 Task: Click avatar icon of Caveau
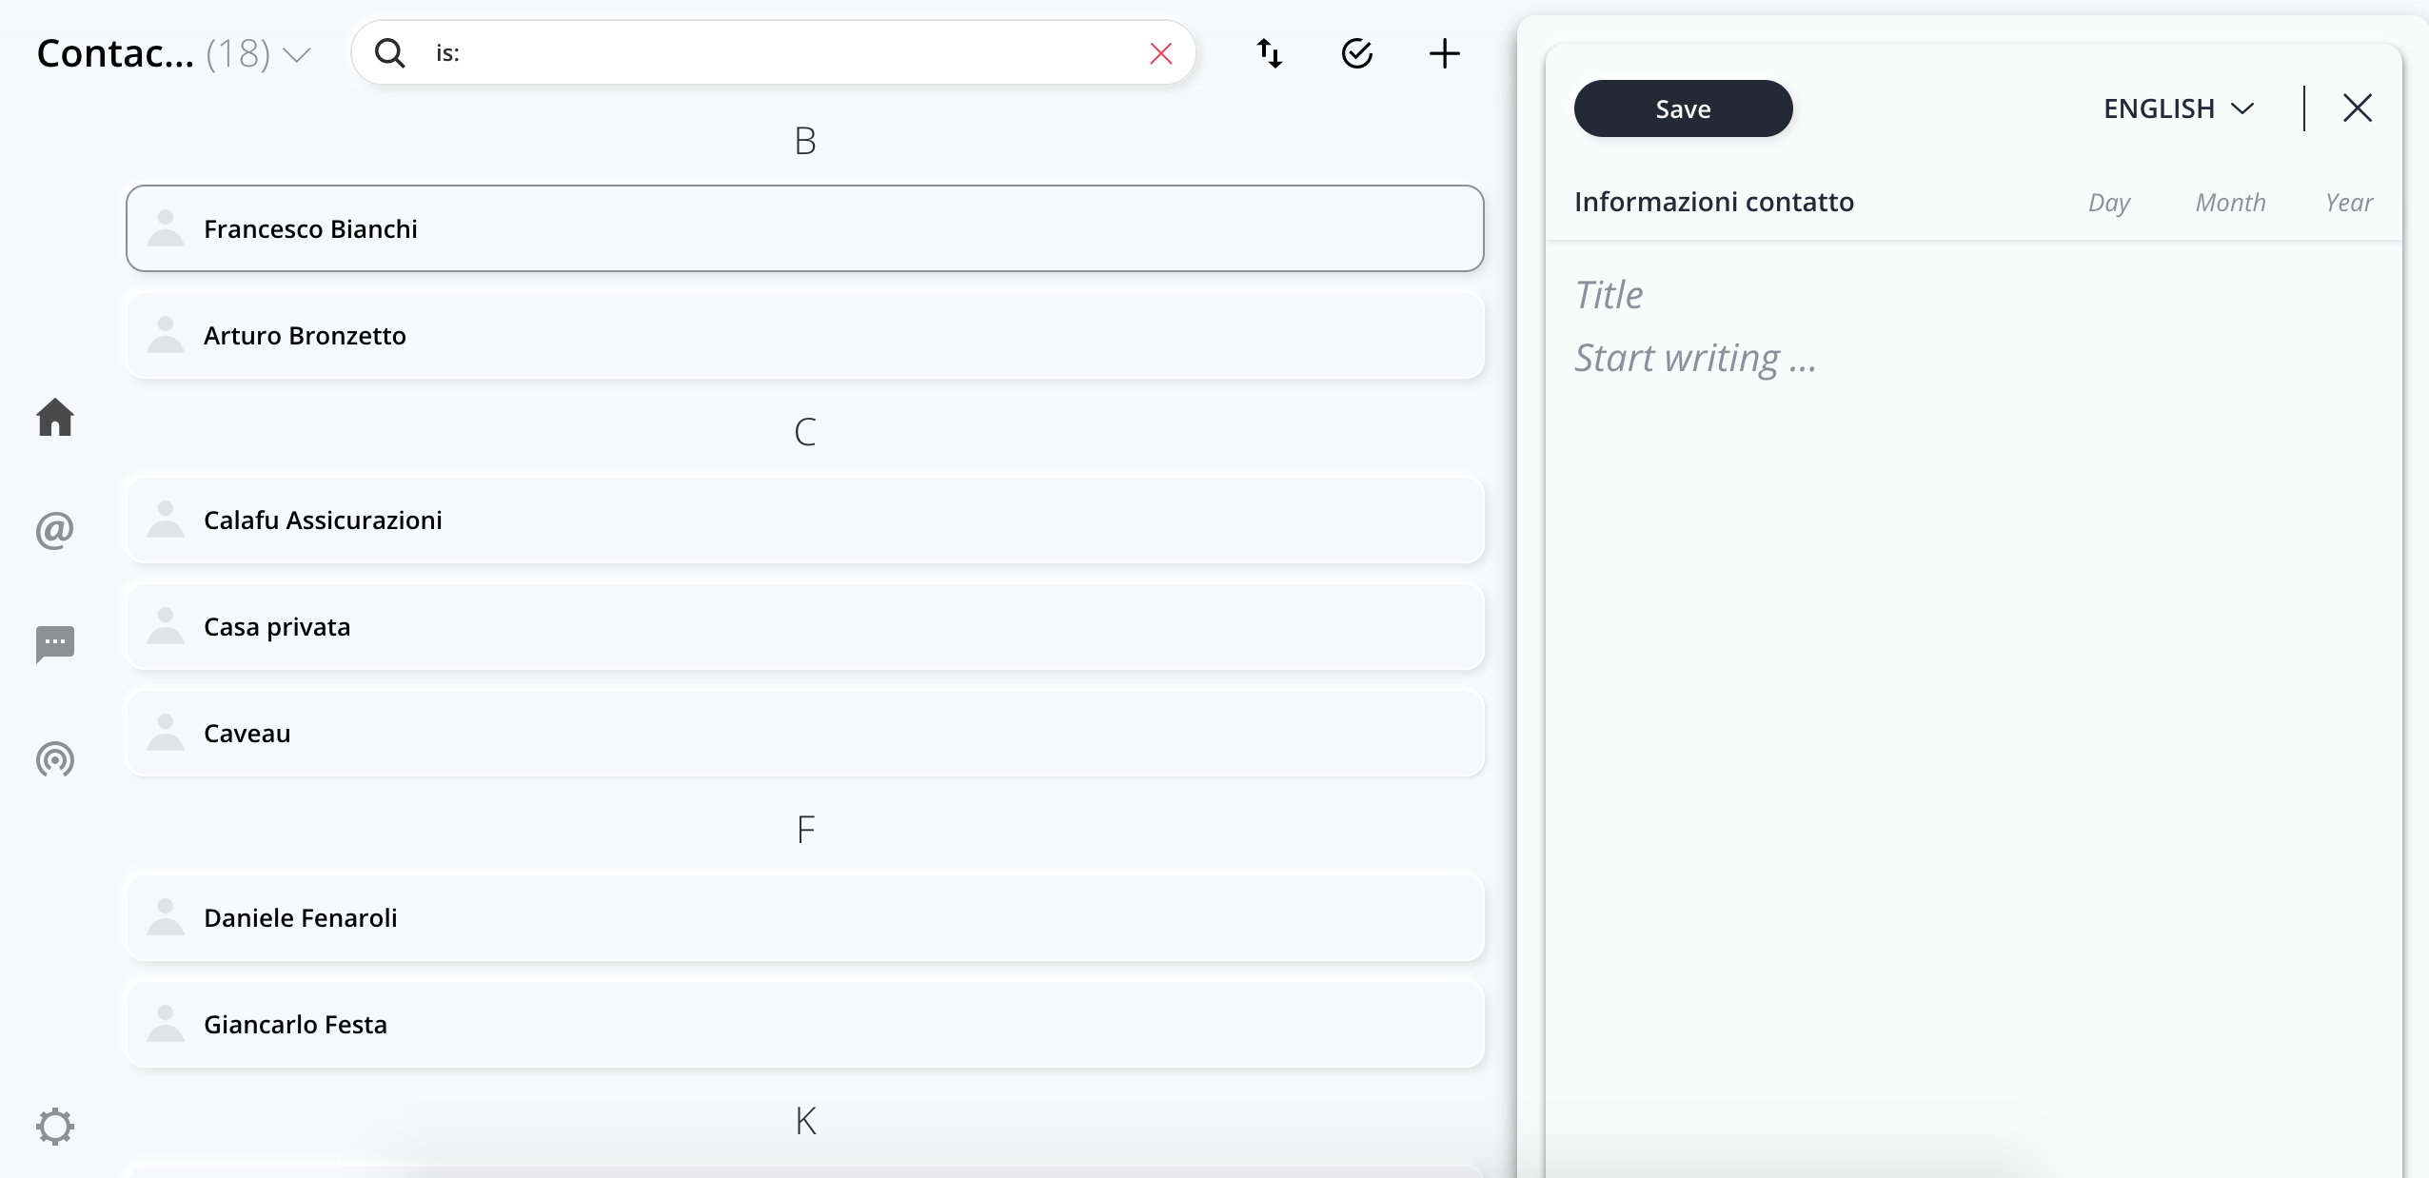166,733
